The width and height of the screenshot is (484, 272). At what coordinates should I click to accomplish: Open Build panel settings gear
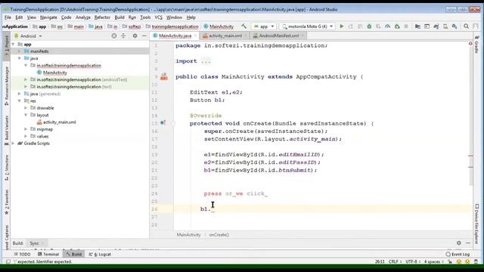click(459, 243)
